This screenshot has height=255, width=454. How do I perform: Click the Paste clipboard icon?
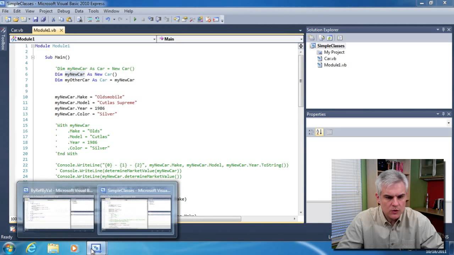pos(69,19)
